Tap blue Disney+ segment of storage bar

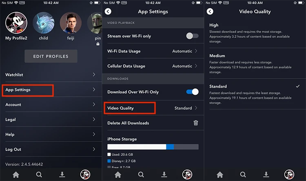pyautogui.click(x=170, y=147)
